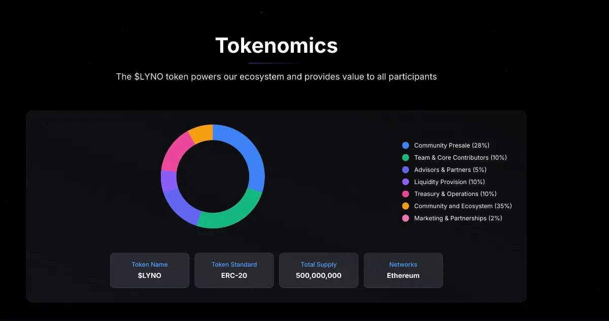Click the orange segment of the donut chart
609x321 pixels.
pyautogui.click(x=201, y=133)
